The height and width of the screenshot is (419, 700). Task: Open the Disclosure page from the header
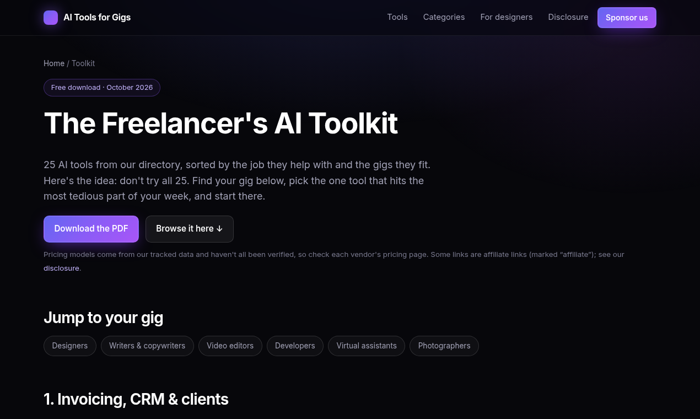coord(568,17)
